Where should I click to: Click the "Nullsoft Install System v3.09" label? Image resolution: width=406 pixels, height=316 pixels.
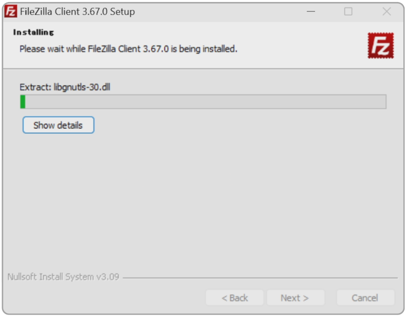point(63,277)
